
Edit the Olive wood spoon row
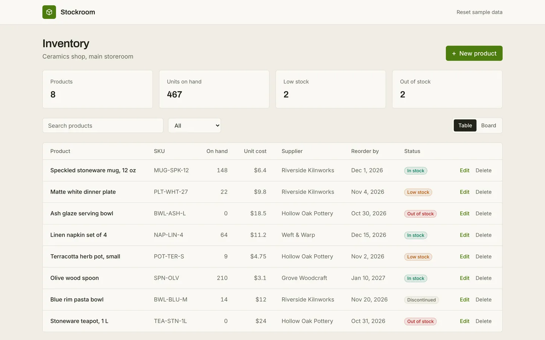pyautogui.click(x=464, y=278)
